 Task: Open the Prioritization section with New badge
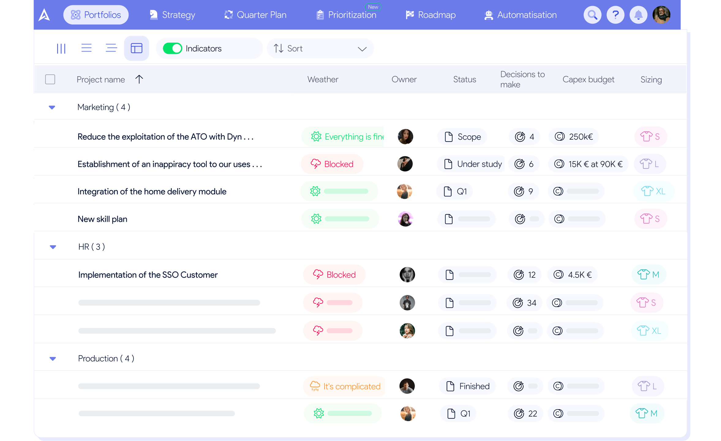346,14
